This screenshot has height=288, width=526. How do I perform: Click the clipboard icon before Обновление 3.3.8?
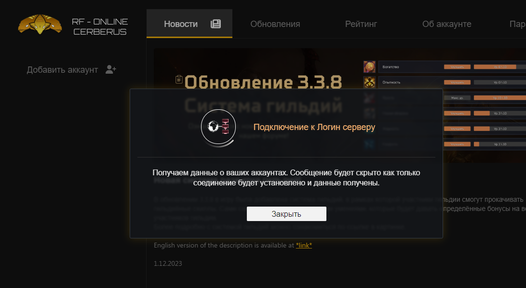[179, 79]
